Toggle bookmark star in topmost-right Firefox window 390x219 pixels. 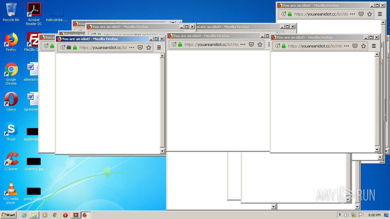(x=370, y=14)
